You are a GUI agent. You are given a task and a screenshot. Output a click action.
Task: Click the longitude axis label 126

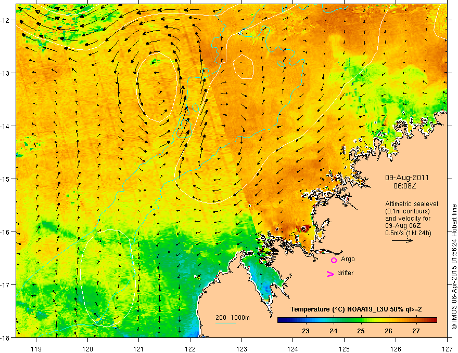pyautogui.click(x=396, y=349)
